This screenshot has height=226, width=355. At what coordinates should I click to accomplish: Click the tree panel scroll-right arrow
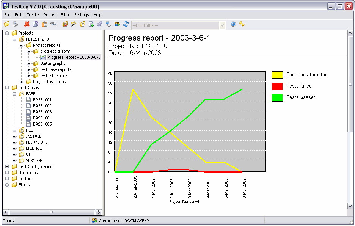tap(99, 212)
